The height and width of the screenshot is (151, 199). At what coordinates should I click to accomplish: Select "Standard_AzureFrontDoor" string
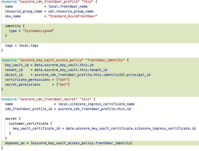(73, 16)
